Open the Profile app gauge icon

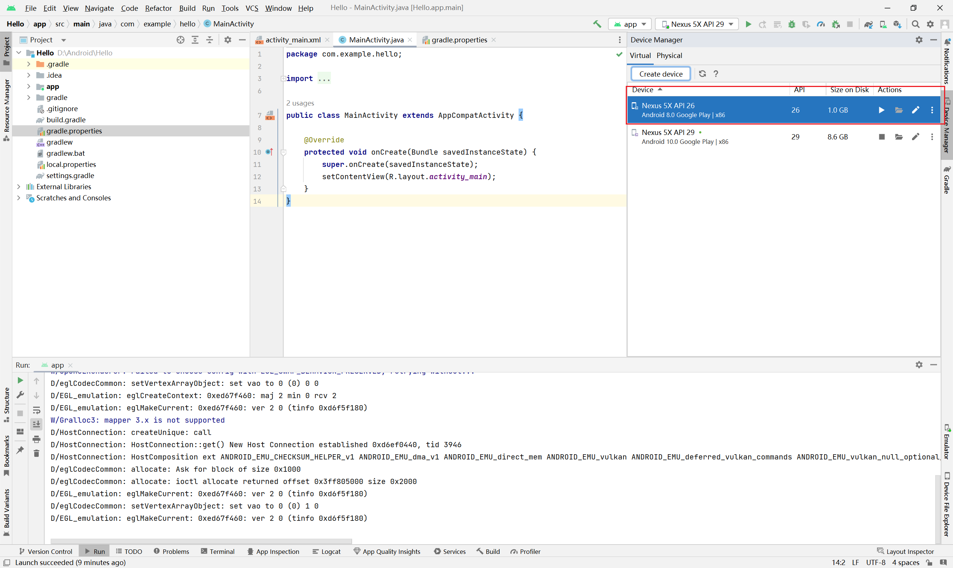[x=821, y=24]
